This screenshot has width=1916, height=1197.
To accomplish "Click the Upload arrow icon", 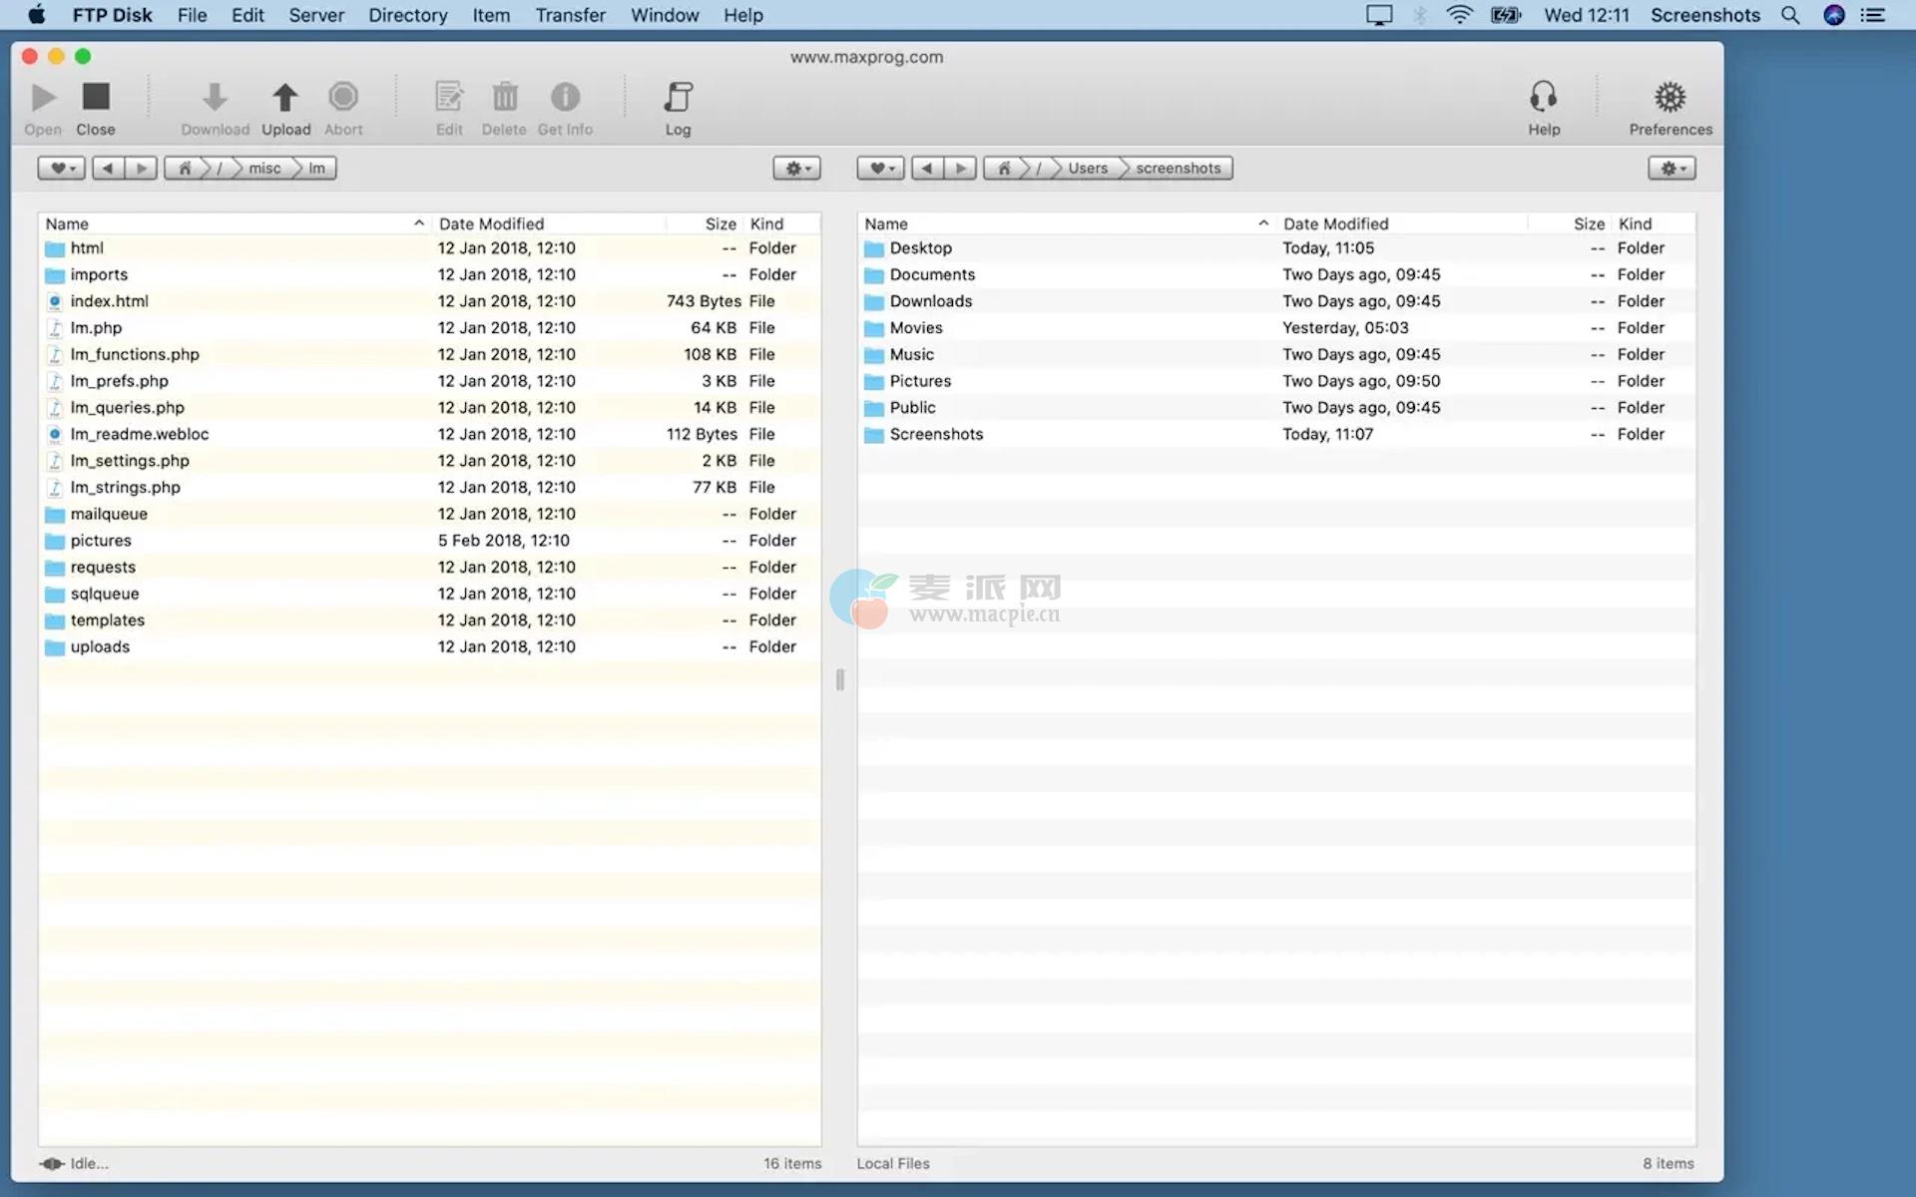I will (x=285, y=98).
